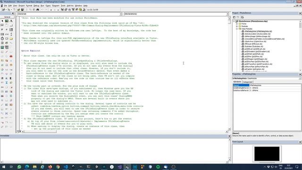Select the CheckBox control tool
The height and width of the screenshot is (170, 302).
point(2,30)
